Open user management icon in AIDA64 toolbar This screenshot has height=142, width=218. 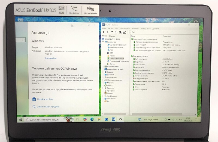pyautogui.click(x=120, y=32)
